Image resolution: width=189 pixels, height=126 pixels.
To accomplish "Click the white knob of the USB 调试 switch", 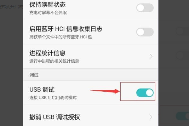I will point(149,93).
